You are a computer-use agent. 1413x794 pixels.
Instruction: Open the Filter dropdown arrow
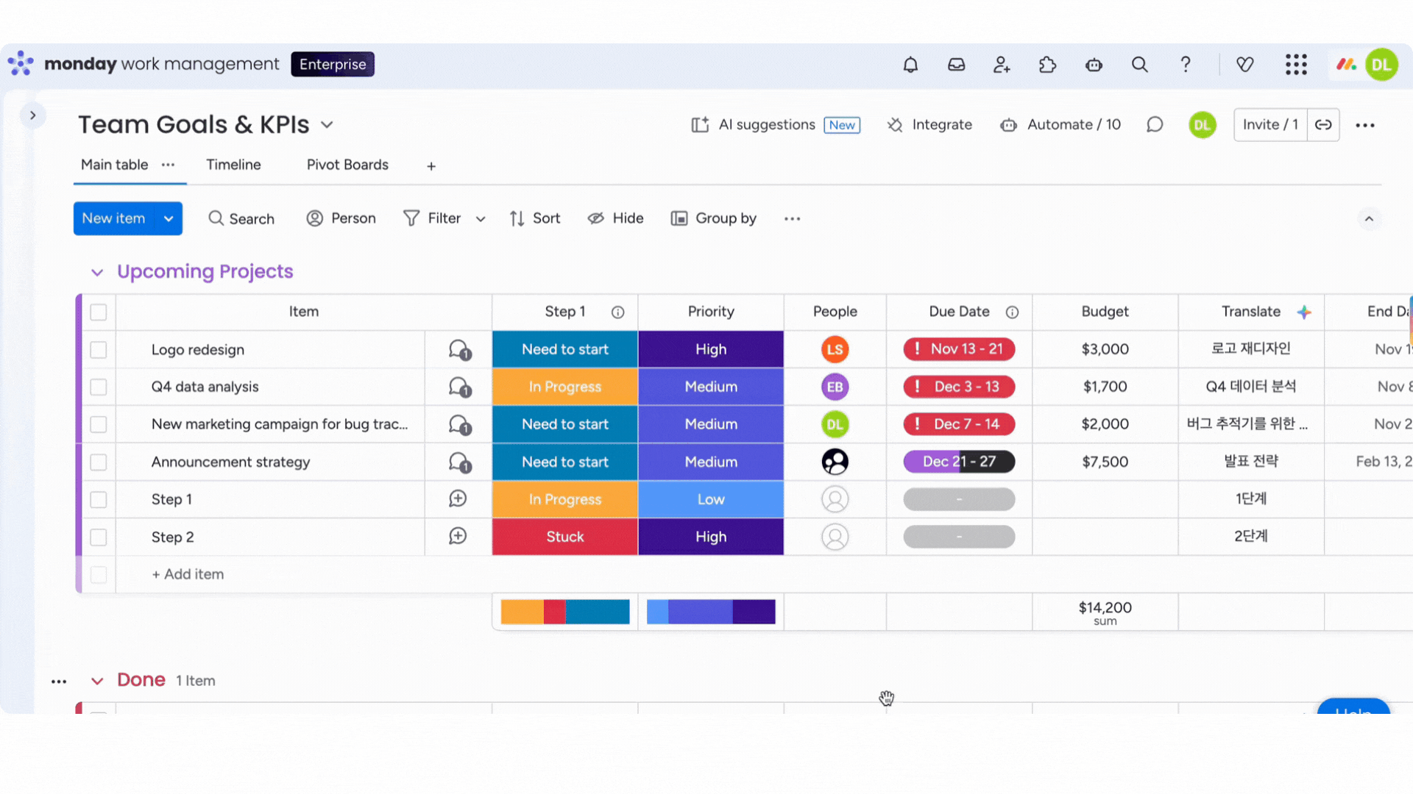tap(481, 218)
